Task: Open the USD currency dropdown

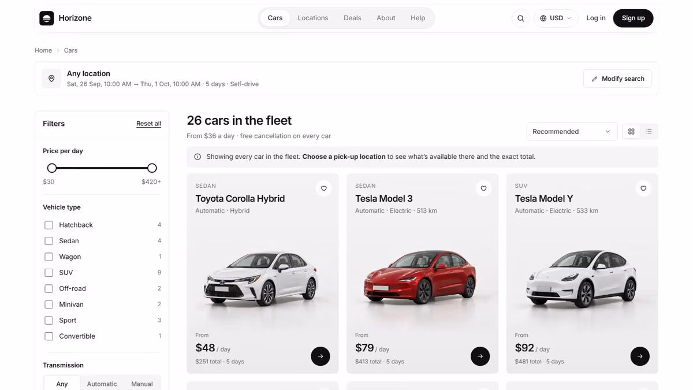Action: click(556, 18)
